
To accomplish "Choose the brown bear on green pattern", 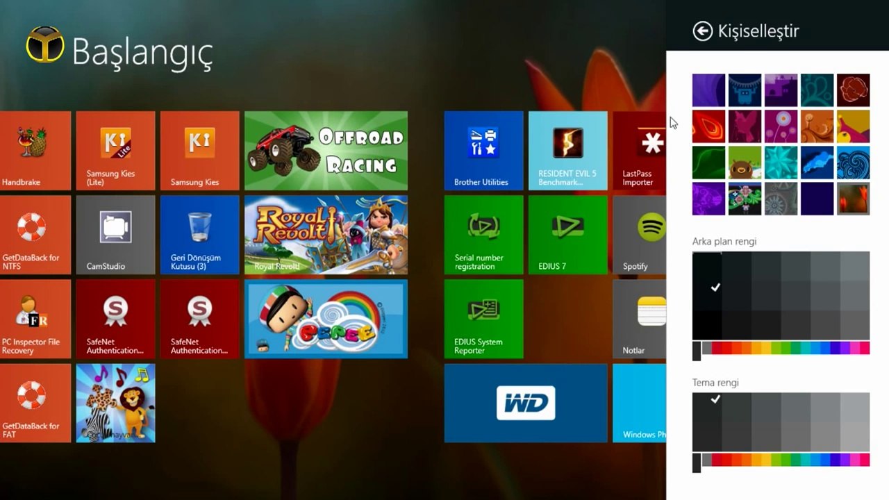I will [745, 162].
